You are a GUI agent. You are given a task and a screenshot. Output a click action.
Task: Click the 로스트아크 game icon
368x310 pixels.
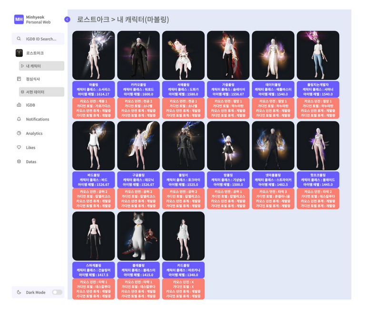pyautogui.click(x=19, y=53)
